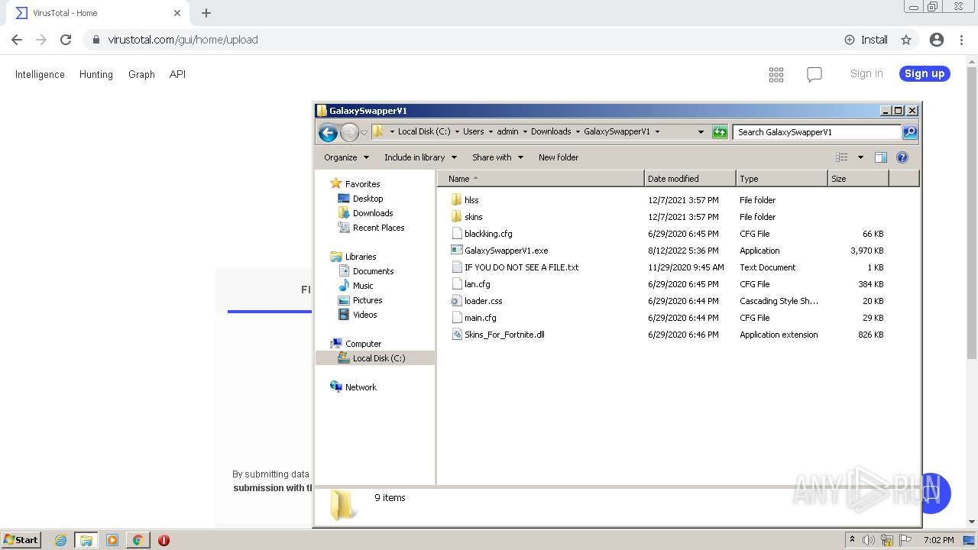Open the Organize dropdown menu
This screenshot has width=978, height=550.
[346, 157]
